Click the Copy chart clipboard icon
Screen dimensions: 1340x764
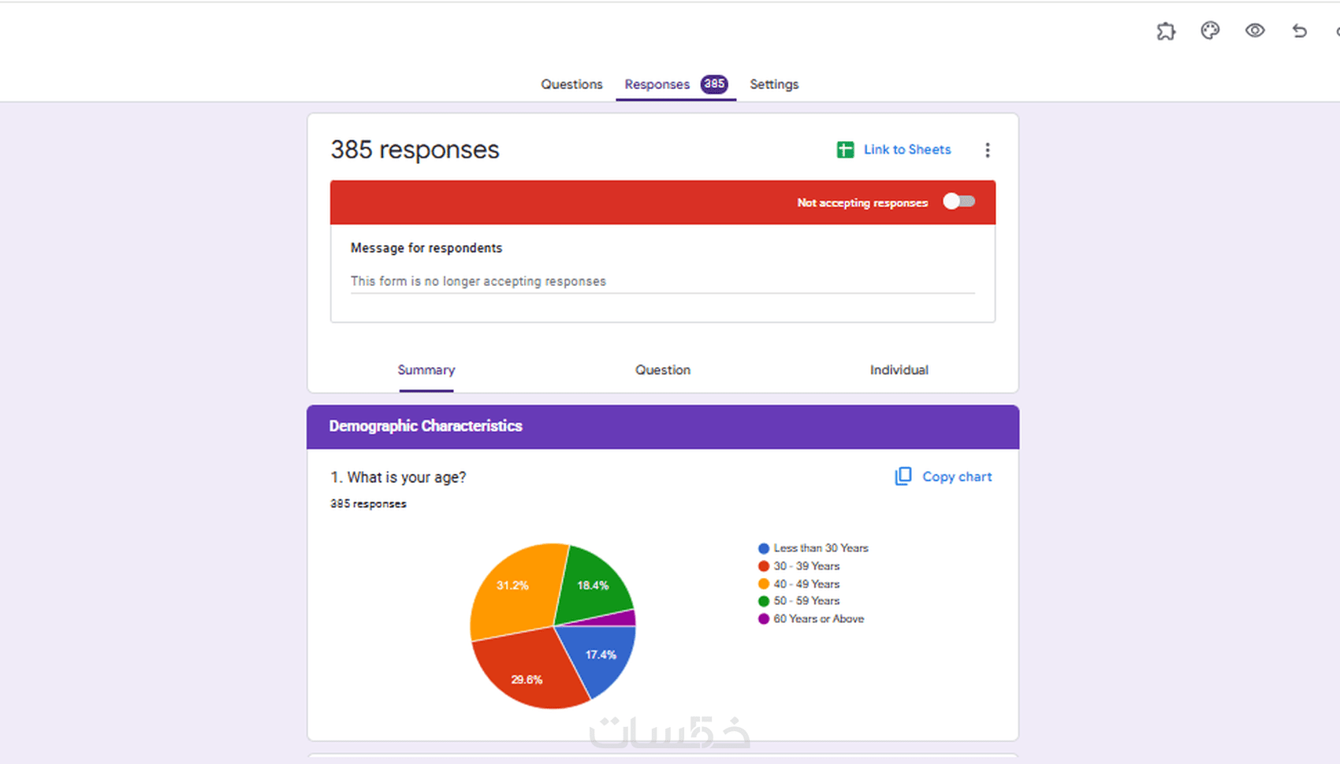[x=903, y=477]
